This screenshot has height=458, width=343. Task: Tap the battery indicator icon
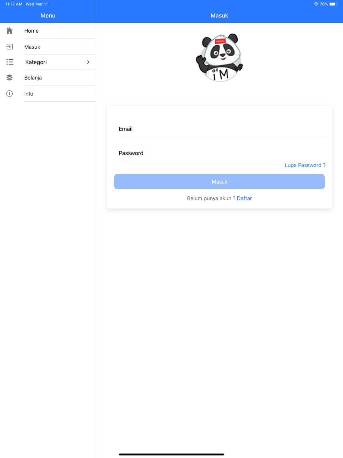coord(333,4)
